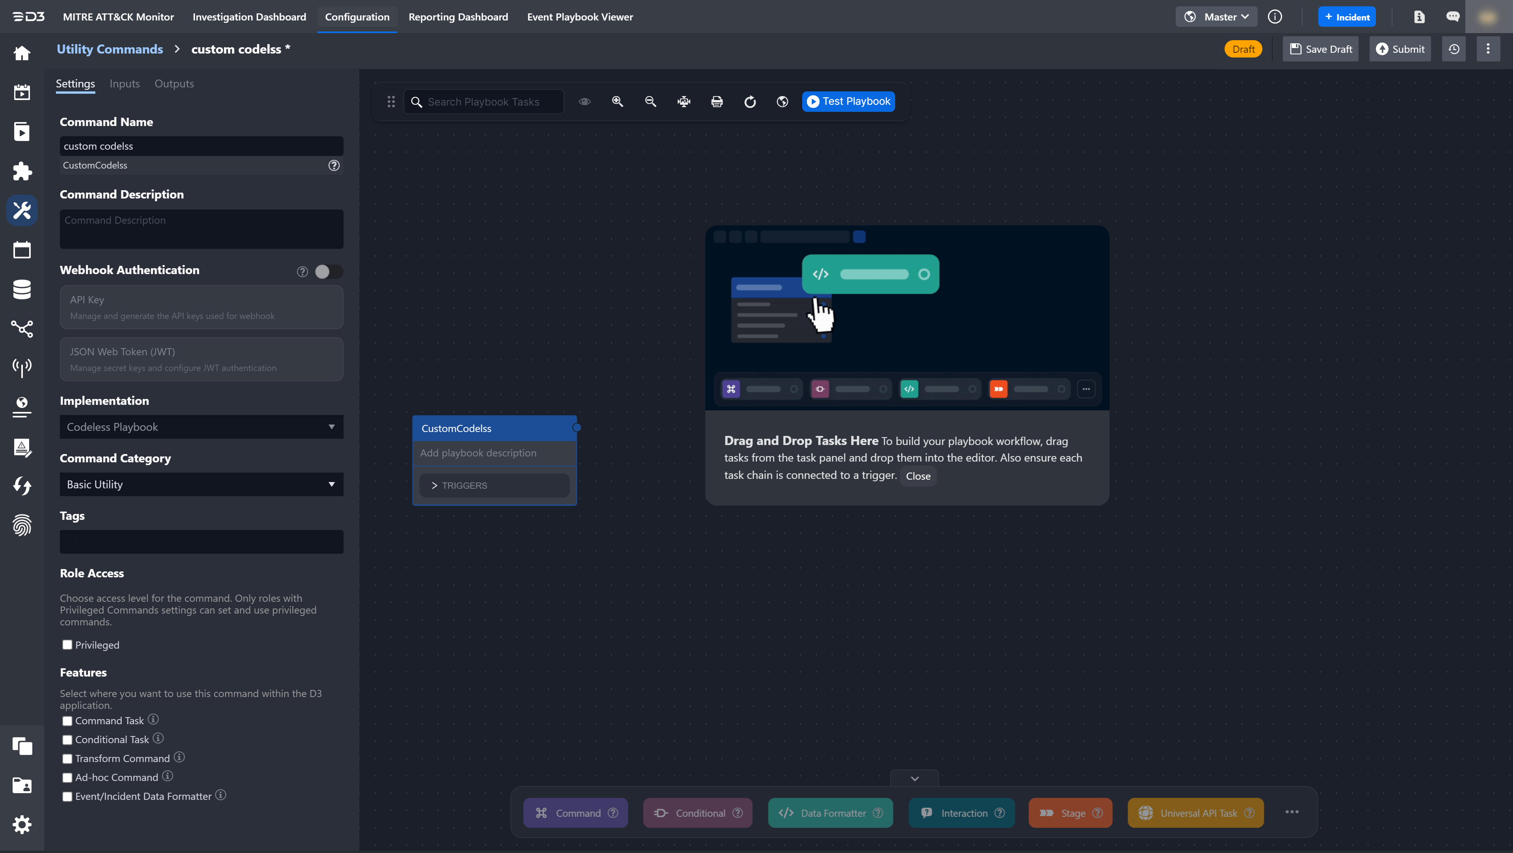Screen dimensions: 1513x853
Task: Open the fingerprint icon in left sidebar
Action: [22, 525]
